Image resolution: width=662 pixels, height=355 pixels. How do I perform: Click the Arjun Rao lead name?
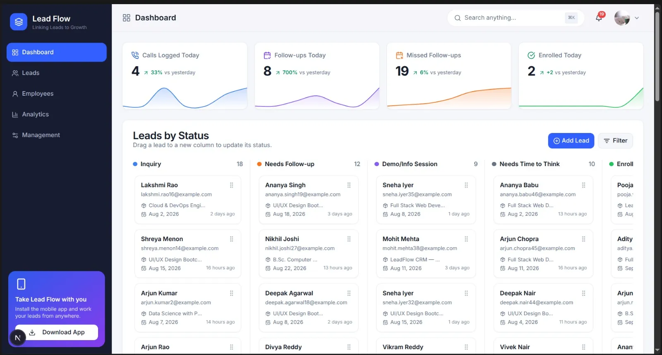(x=155, y=347)
